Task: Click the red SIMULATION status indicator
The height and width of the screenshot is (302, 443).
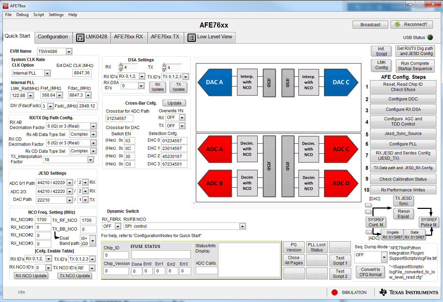Action: 335,292
